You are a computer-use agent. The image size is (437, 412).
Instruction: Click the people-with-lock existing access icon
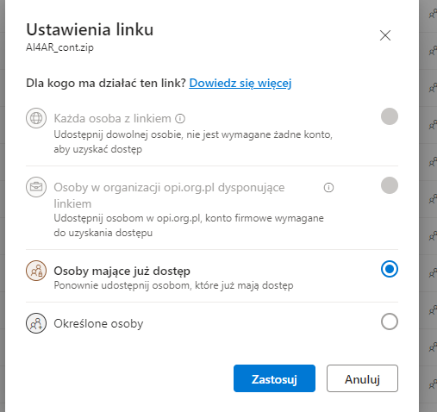coord(36,271)
